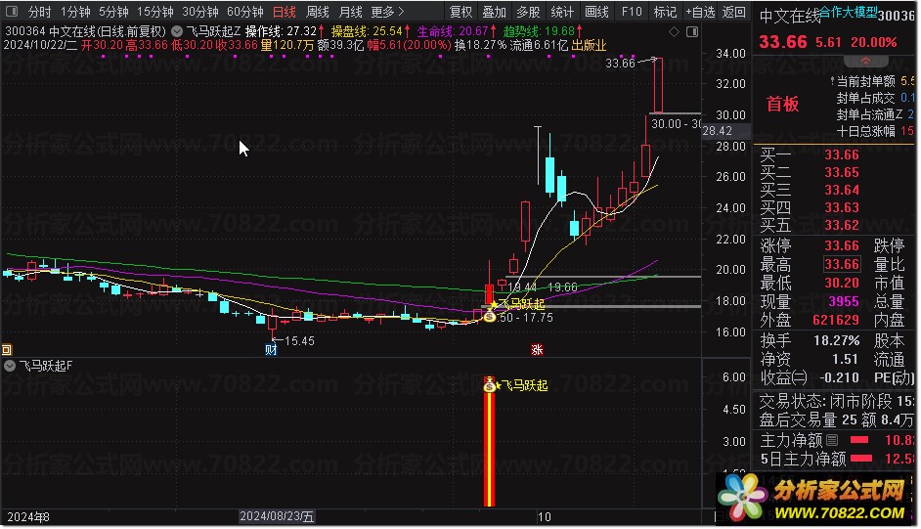Click the 合作大模型 concept tag
Viewport: 921px width, 529px height.
(x=849, y=13)
